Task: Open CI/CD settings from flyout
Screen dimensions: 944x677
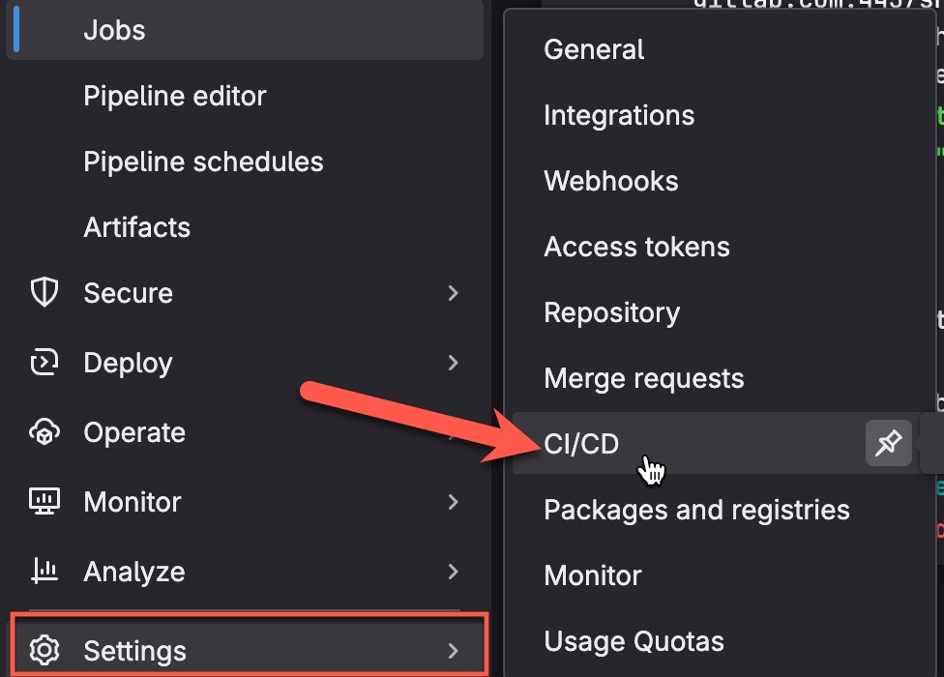Action: 581,444
